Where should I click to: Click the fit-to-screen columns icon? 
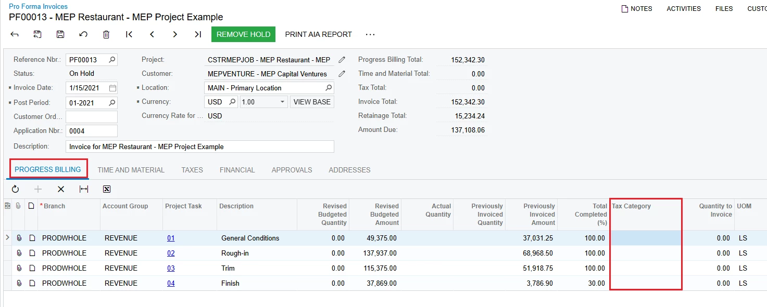84,189
